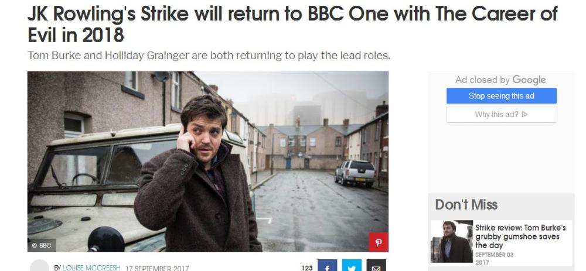
Task: Click the 123 share count
Action: click(x=307, y=268)
